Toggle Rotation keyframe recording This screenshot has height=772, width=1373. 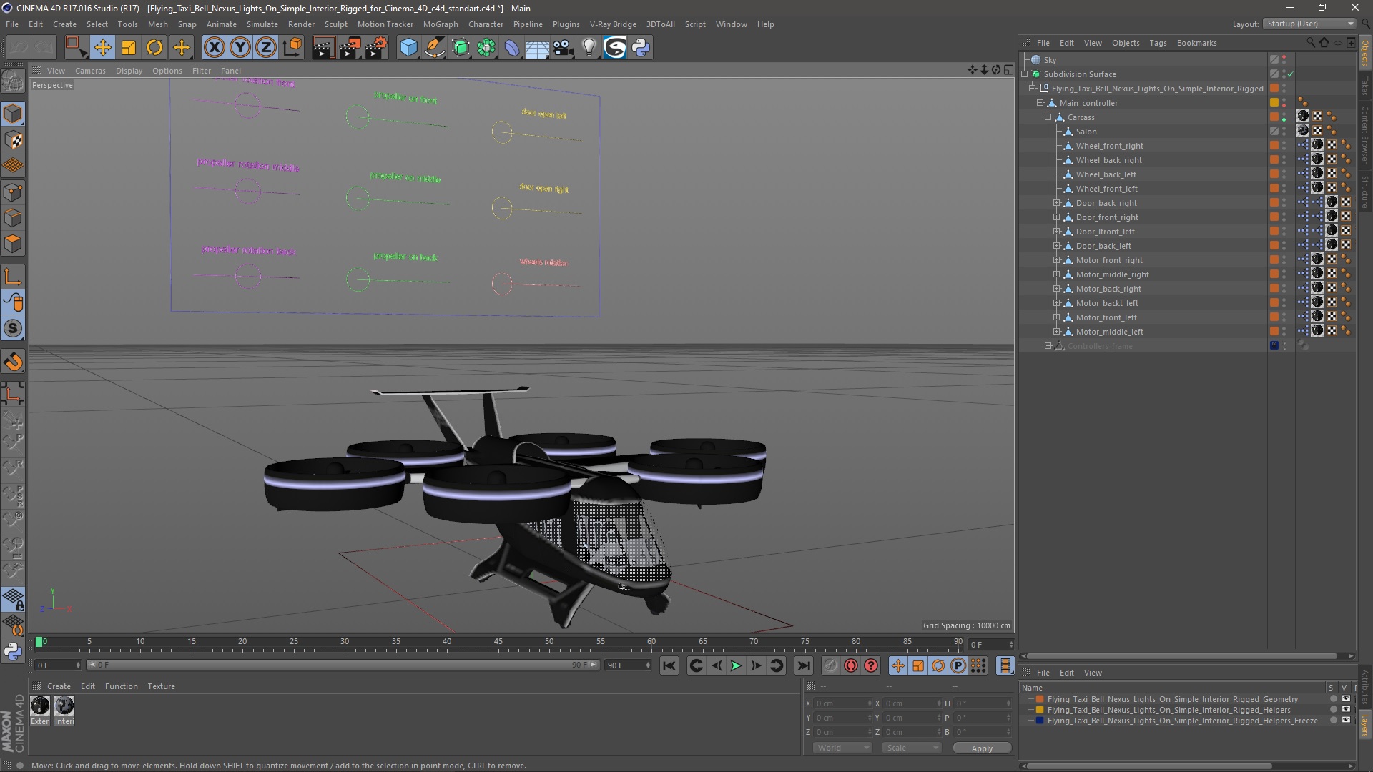coord(938,665)
